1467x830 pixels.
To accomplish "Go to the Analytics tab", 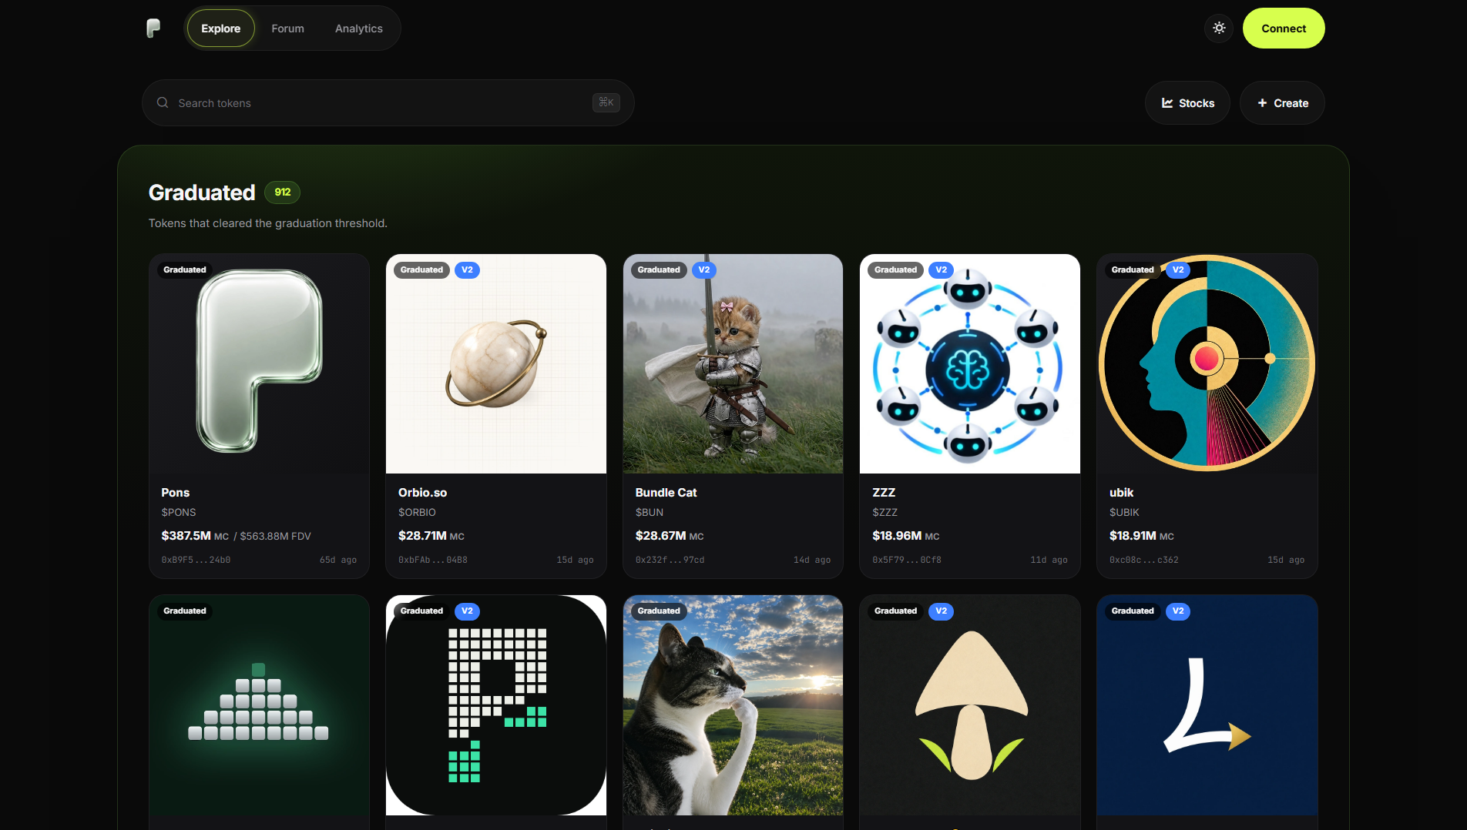I will click(359, 28).
